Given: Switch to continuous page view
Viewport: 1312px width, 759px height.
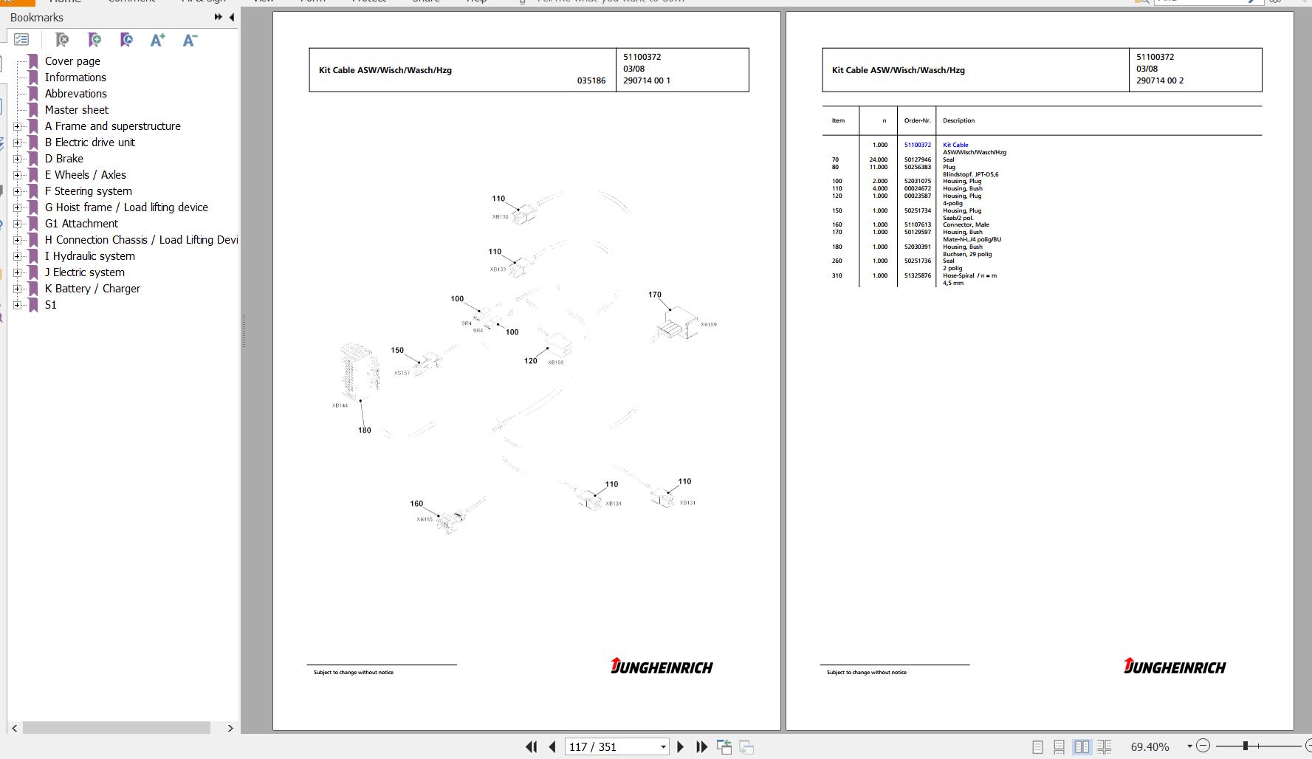Looking at the screenshot, I should pyautogui.click(x=1059, y=747).
